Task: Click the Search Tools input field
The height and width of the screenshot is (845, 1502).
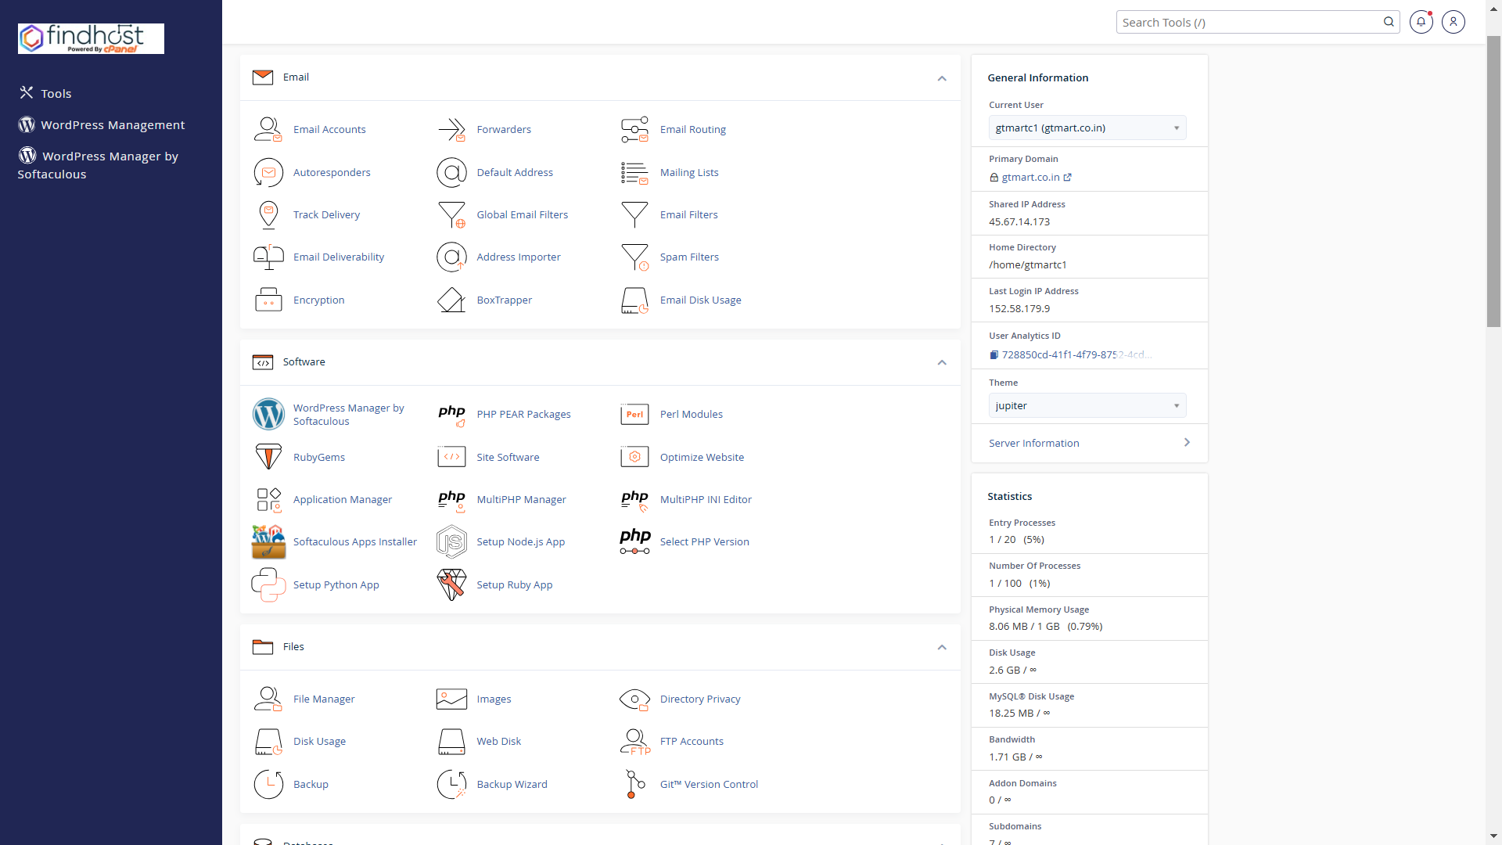Action: 1249,23
